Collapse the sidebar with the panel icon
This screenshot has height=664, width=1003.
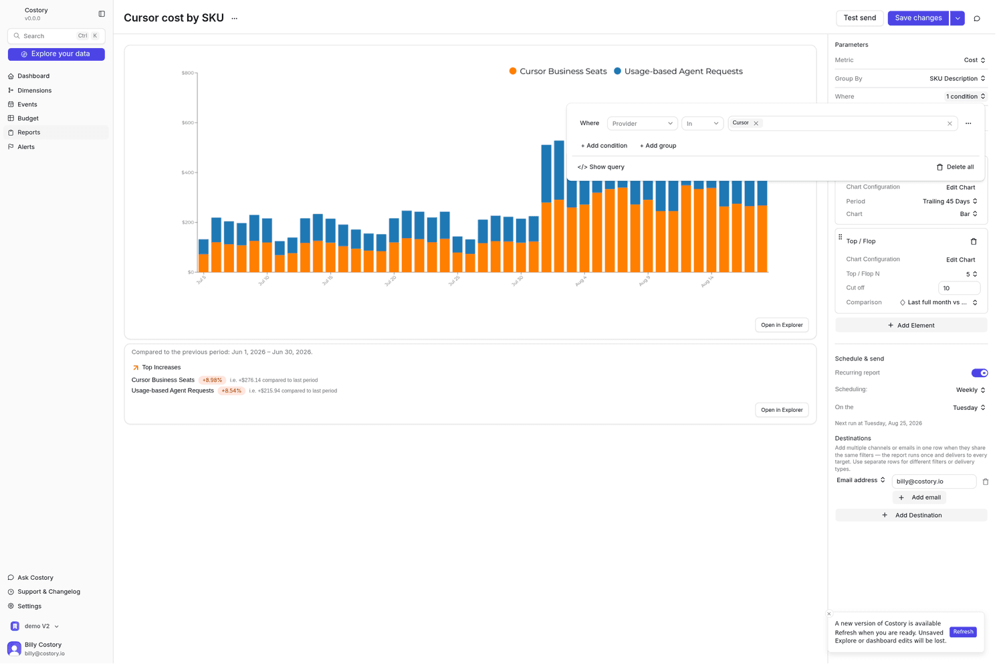click(102, 13)
